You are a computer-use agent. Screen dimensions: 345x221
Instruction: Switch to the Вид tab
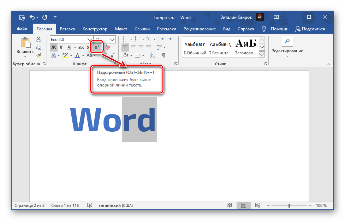pos(227,29)
